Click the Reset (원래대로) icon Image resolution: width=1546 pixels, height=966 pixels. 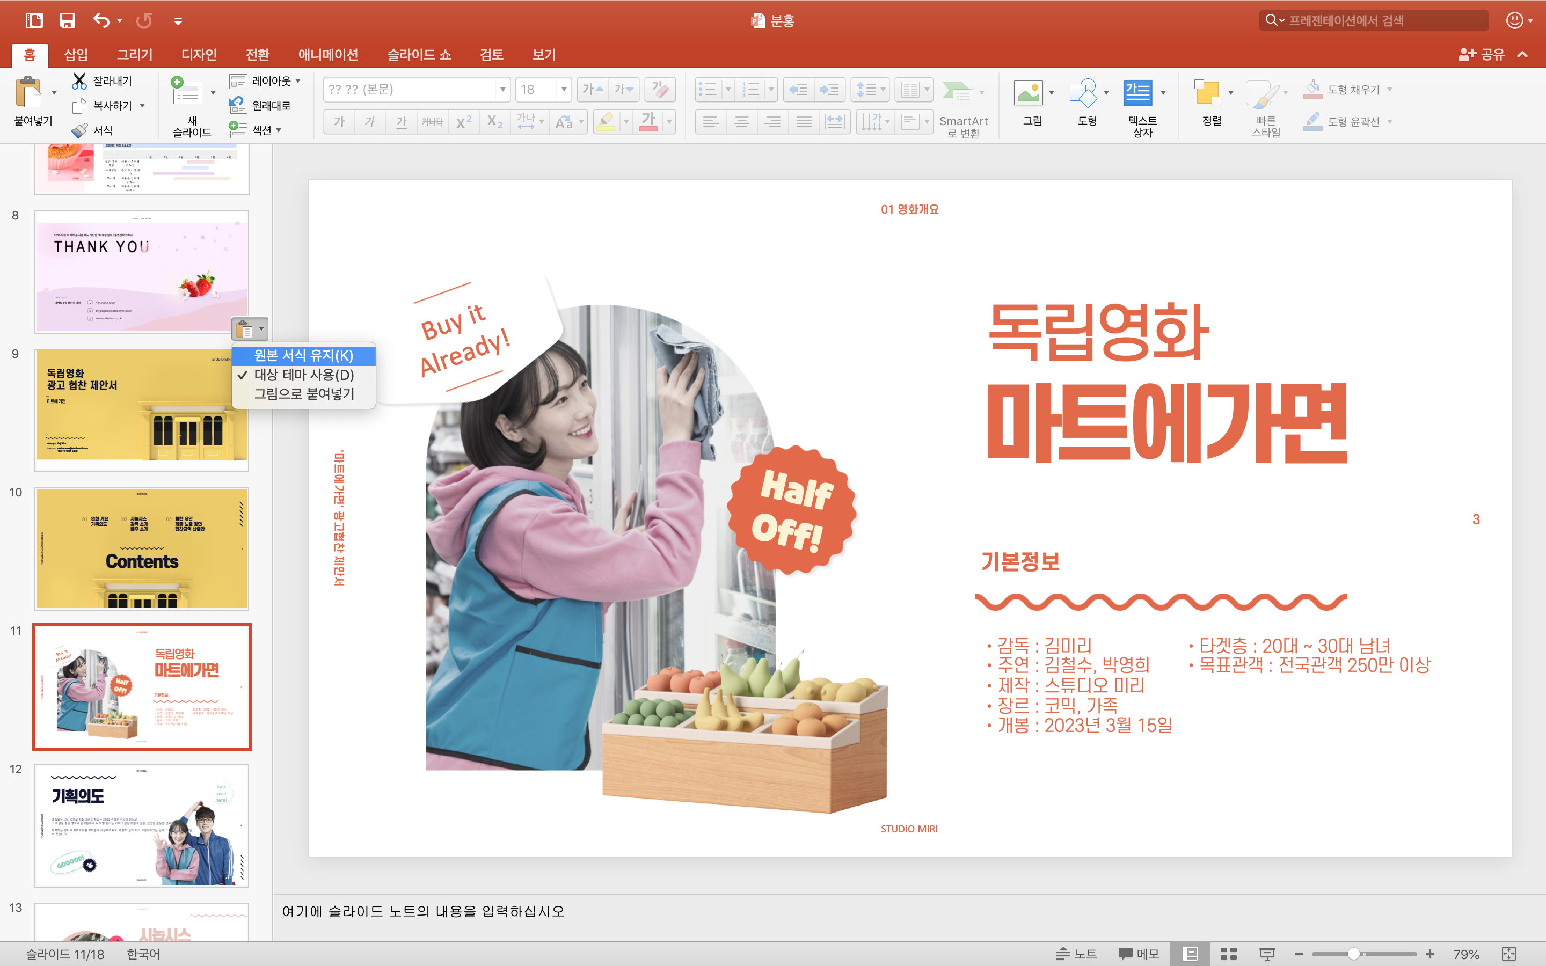click(238, 105)
